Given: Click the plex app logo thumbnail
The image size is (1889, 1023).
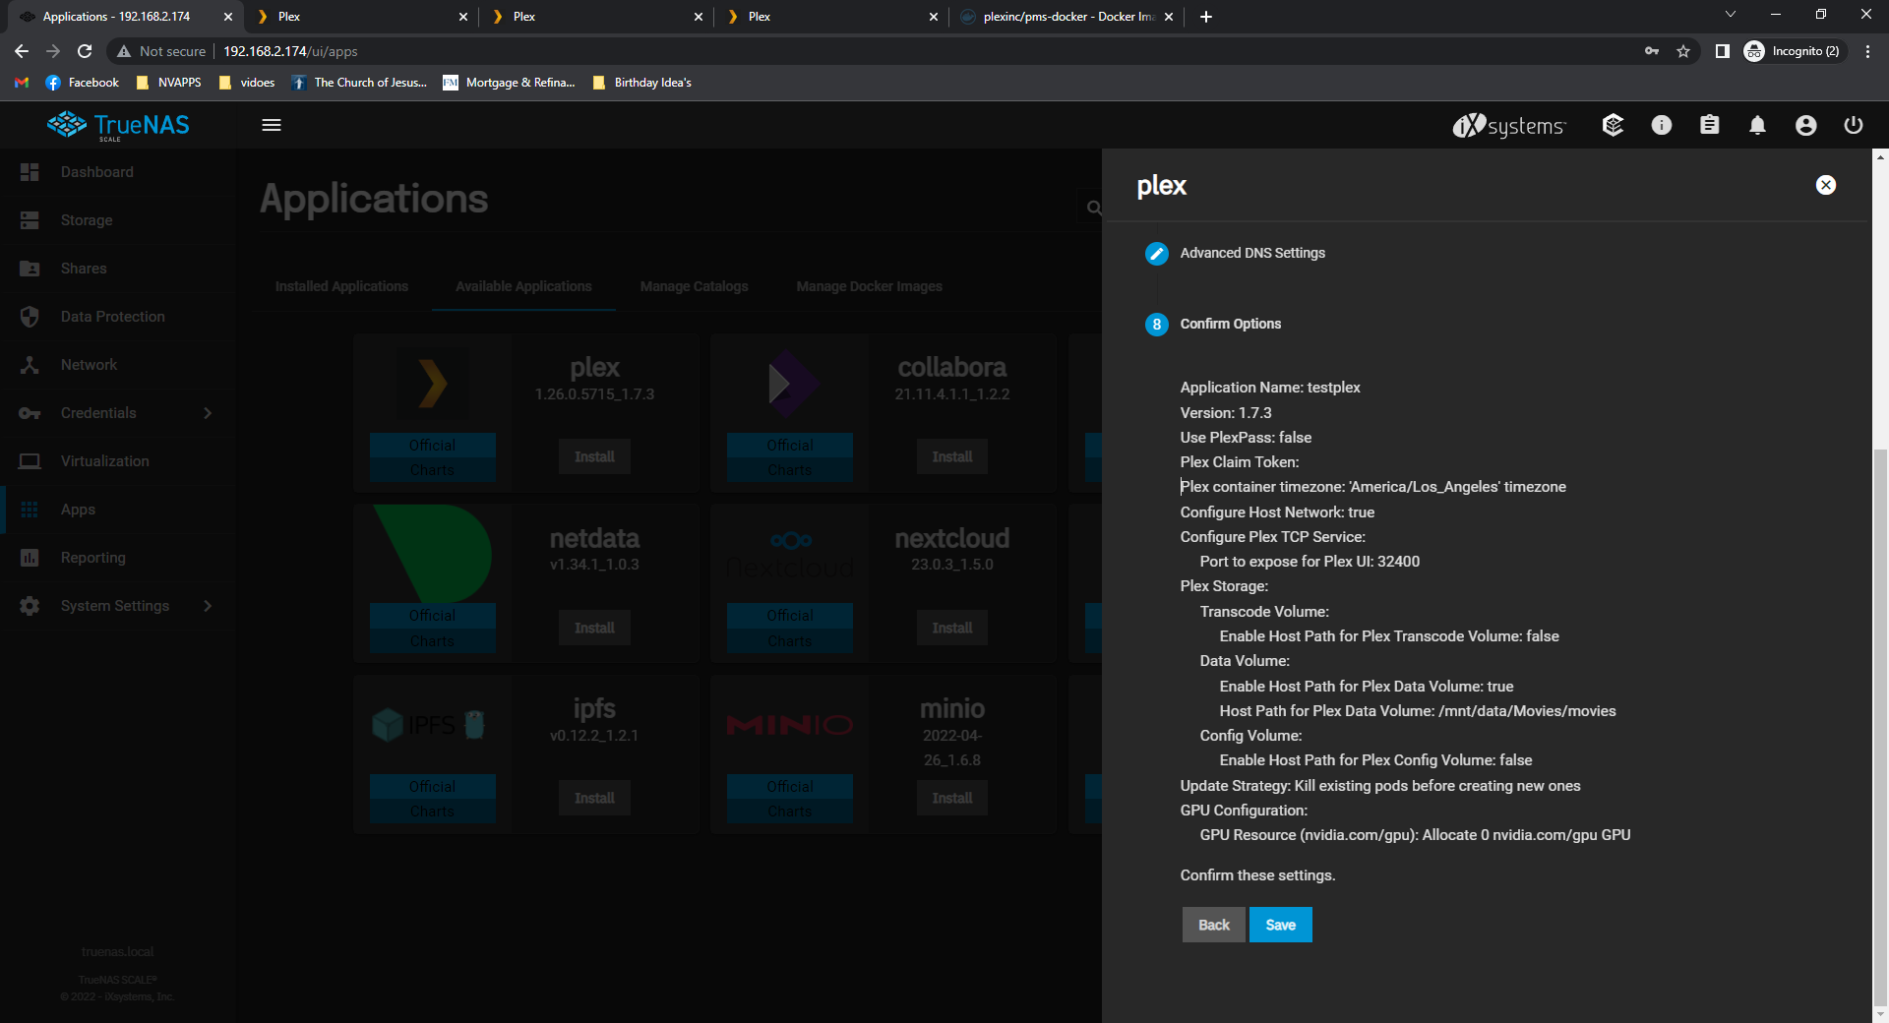Looking at the screenshot, I should (433, 384).
